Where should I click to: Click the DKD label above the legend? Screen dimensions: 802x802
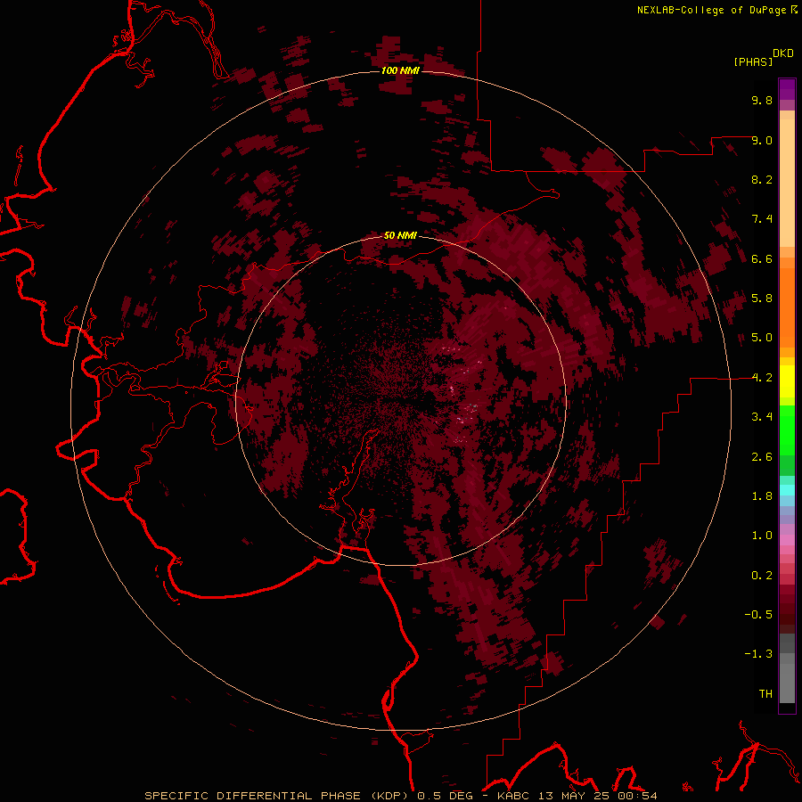coord(782,53)
